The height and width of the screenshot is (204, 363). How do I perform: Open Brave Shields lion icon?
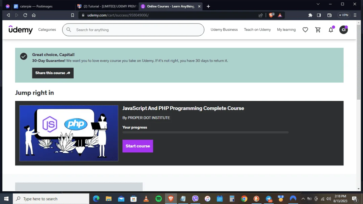271,15
